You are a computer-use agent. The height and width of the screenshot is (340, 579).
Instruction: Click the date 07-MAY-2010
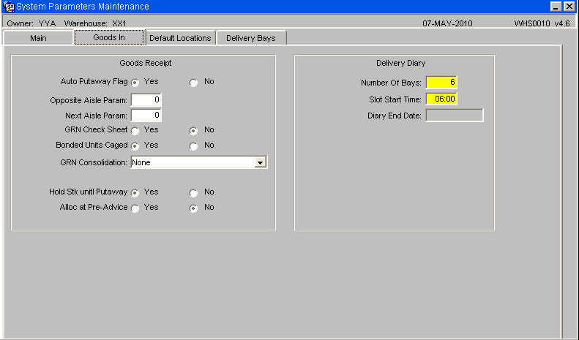447,23
